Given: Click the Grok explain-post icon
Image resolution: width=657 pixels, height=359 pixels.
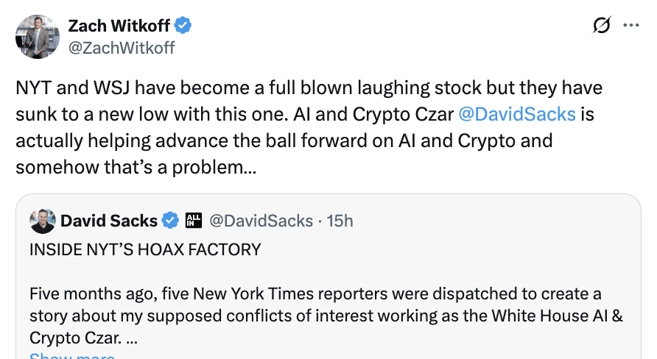Looking at the screenshot, I should [x=602, y=26].
